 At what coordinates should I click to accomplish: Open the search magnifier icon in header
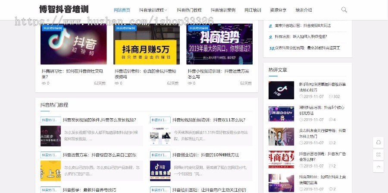[x=344, y=10]
